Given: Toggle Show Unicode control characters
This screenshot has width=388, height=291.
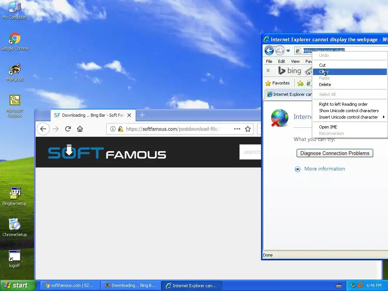Looking at the screenshot, I should pos(350,111).
